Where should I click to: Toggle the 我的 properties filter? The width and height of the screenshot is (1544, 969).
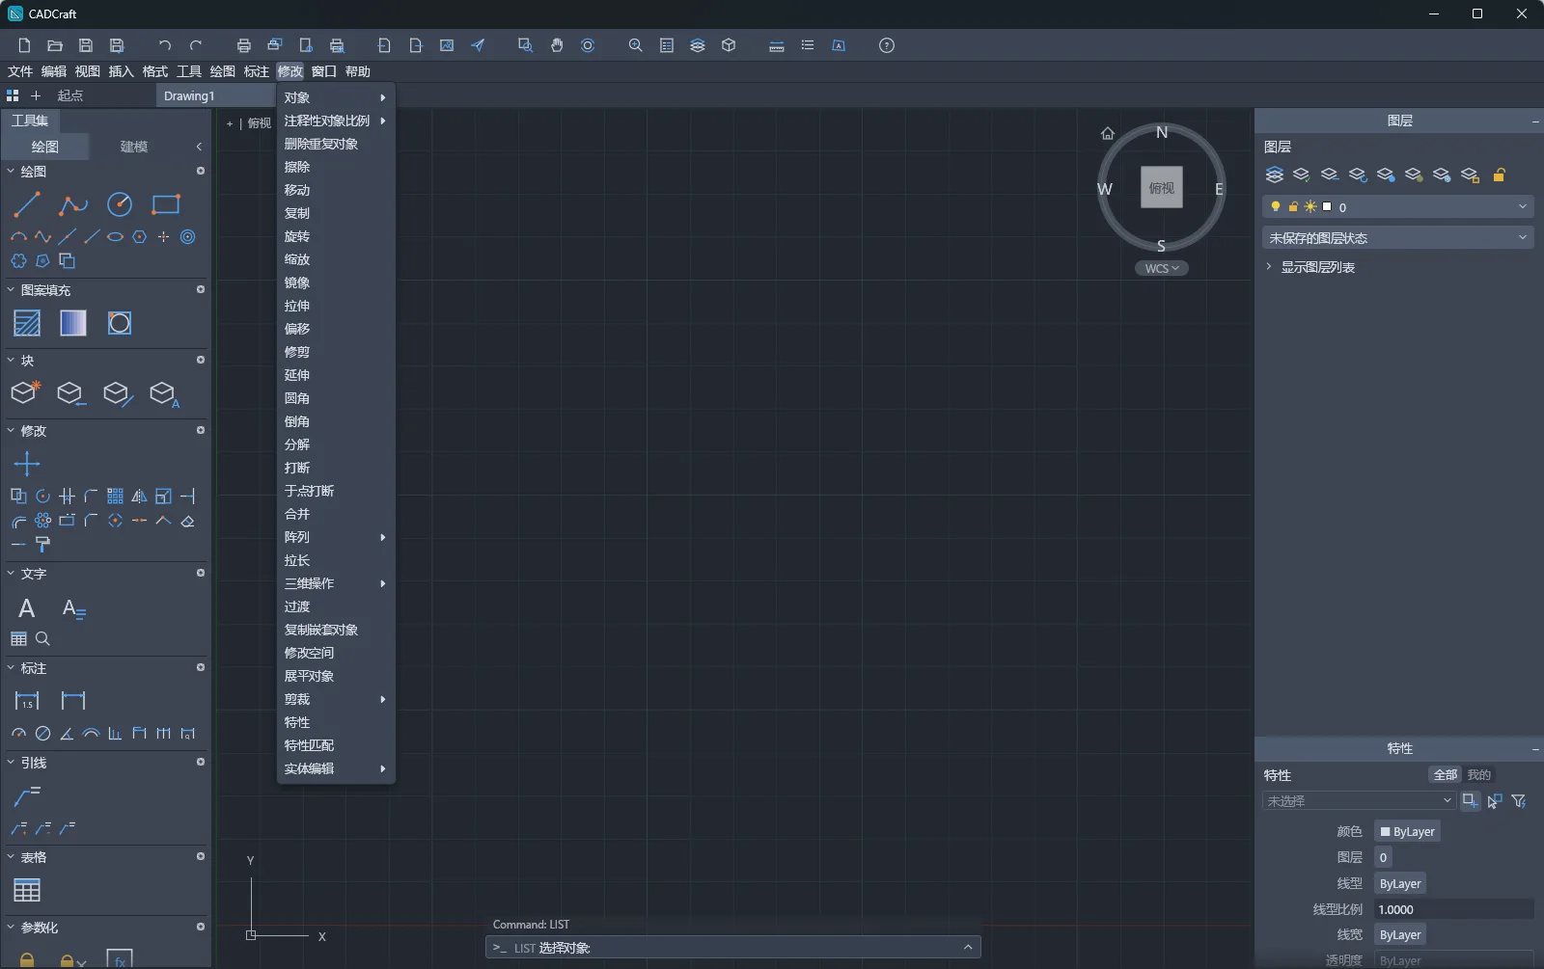pos(1478,775)
